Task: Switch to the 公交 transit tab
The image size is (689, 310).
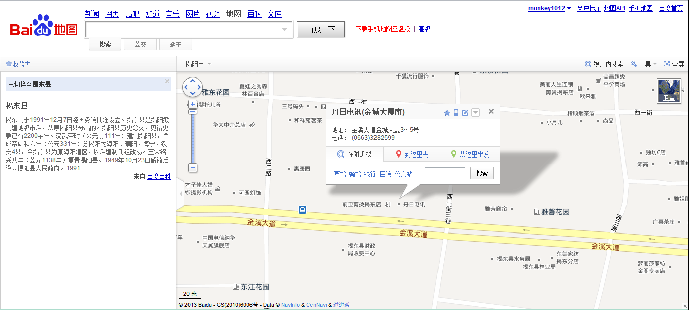Action: click(x=140, y=44)
